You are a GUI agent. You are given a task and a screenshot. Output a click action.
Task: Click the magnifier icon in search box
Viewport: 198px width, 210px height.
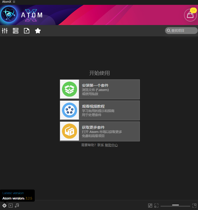pyautogui.click(x=169, y=30)
